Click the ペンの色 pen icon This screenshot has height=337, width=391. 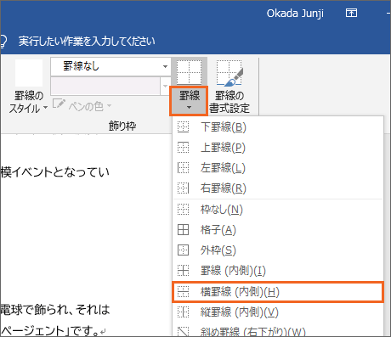[x=59, y=104]
